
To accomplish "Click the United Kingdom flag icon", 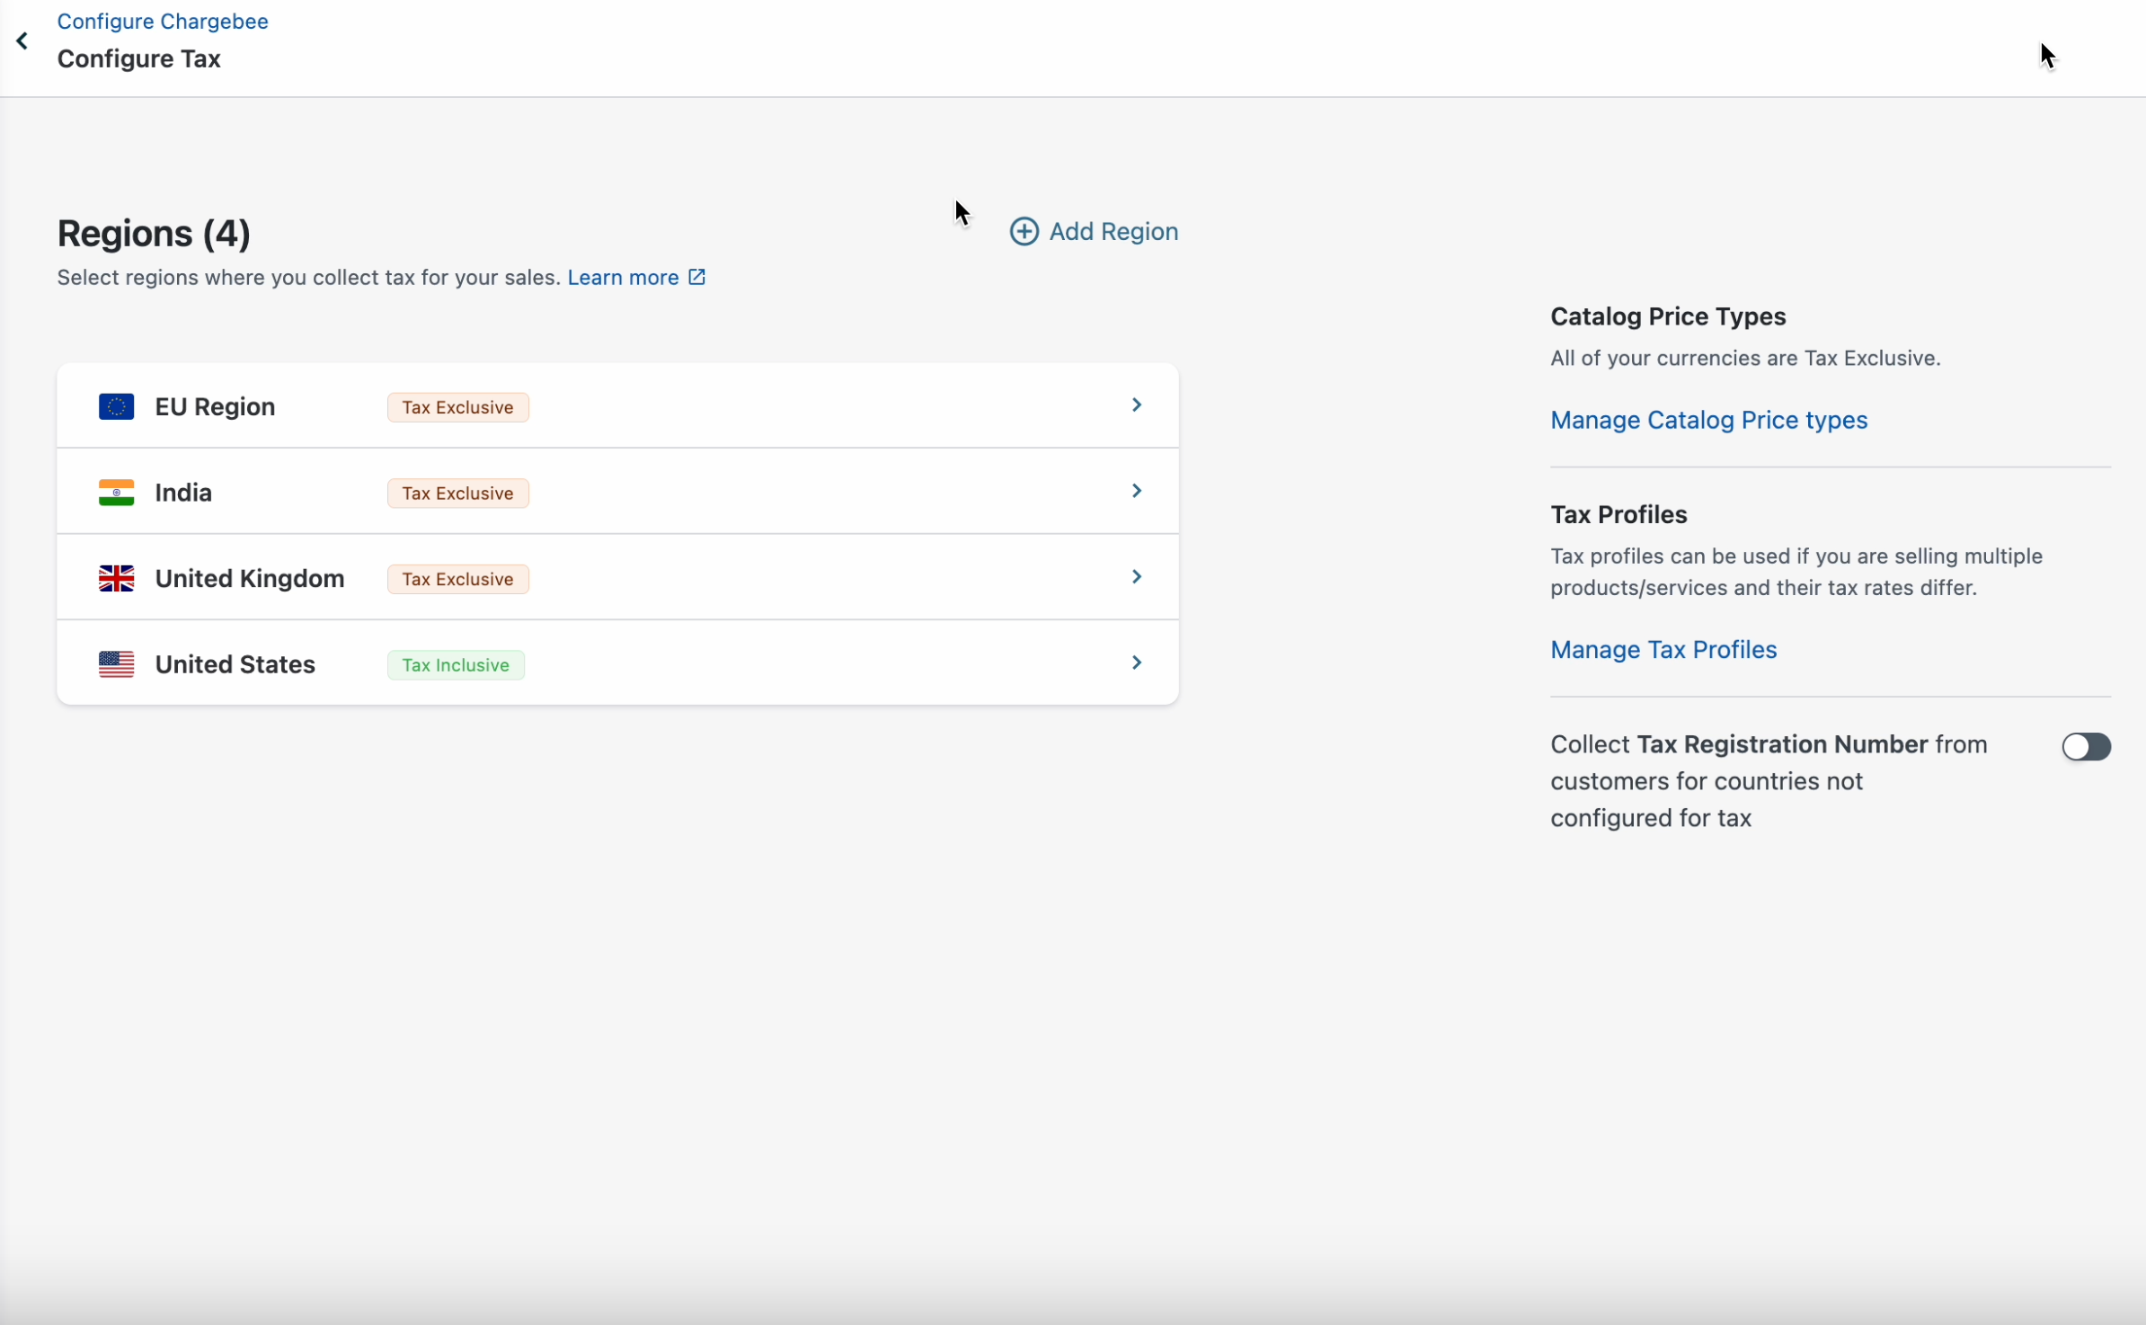I will 116,578.
